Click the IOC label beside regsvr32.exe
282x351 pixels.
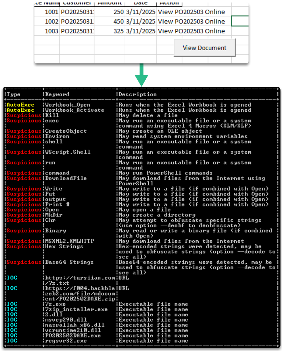pyautogui.click(x=12, y=341)
